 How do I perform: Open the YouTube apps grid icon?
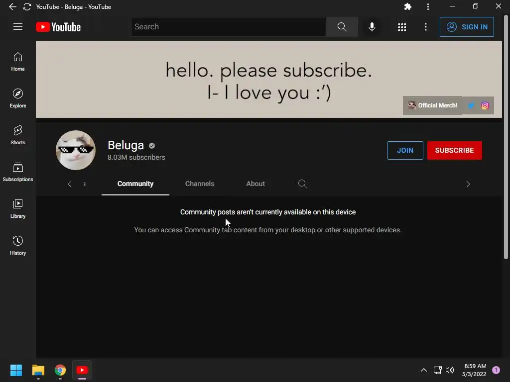click(402, 27)
